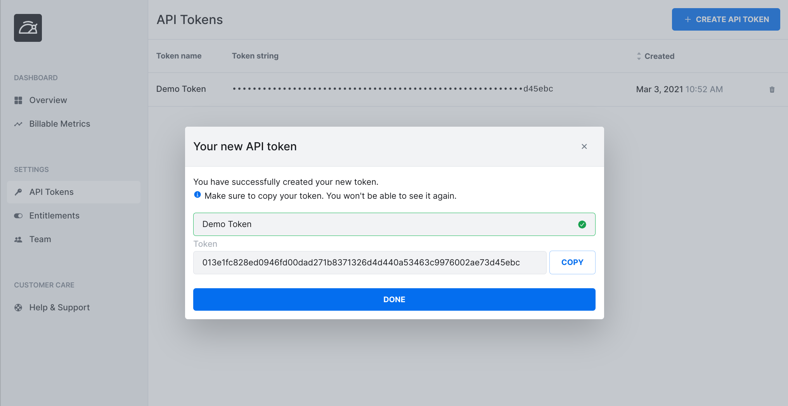
Task: Copy the new API token
Action: pos(572,262)
